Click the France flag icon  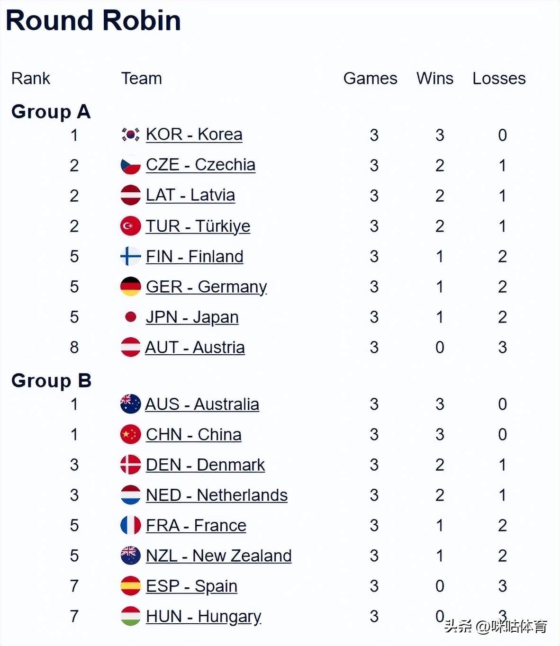130,525
